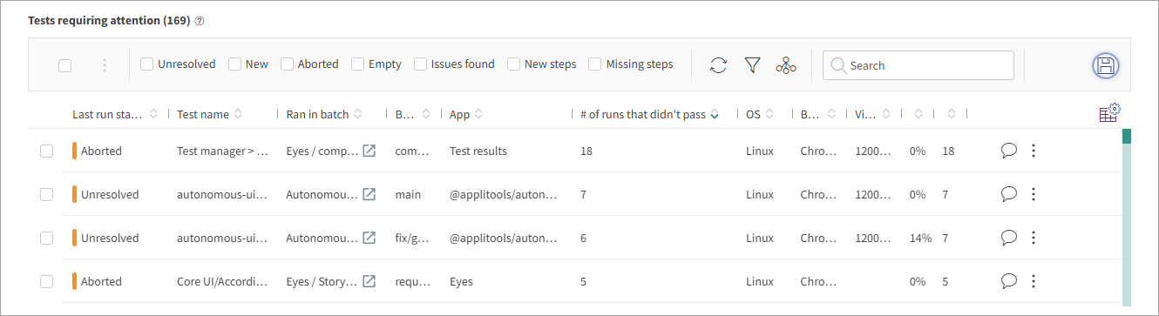
Task: Enable the Unresolved filter checkbox
Action: 146,64
